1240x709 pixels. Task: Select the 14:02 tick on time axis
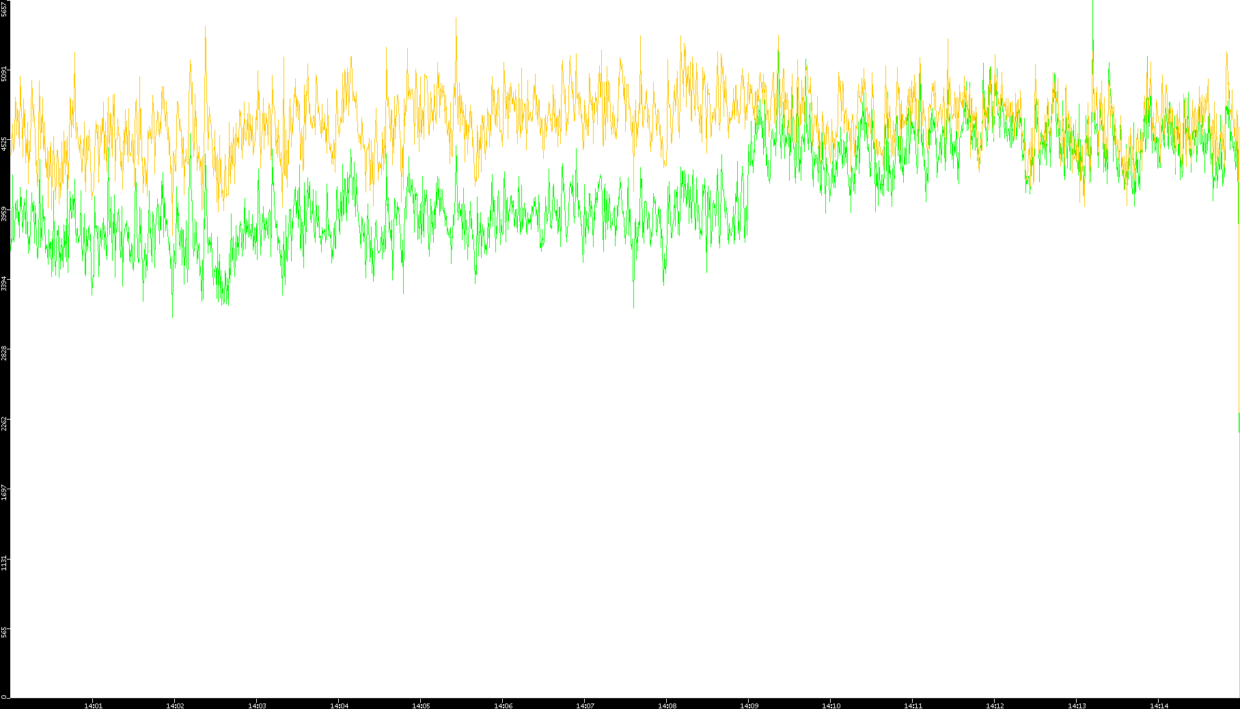tap(175, 705)
